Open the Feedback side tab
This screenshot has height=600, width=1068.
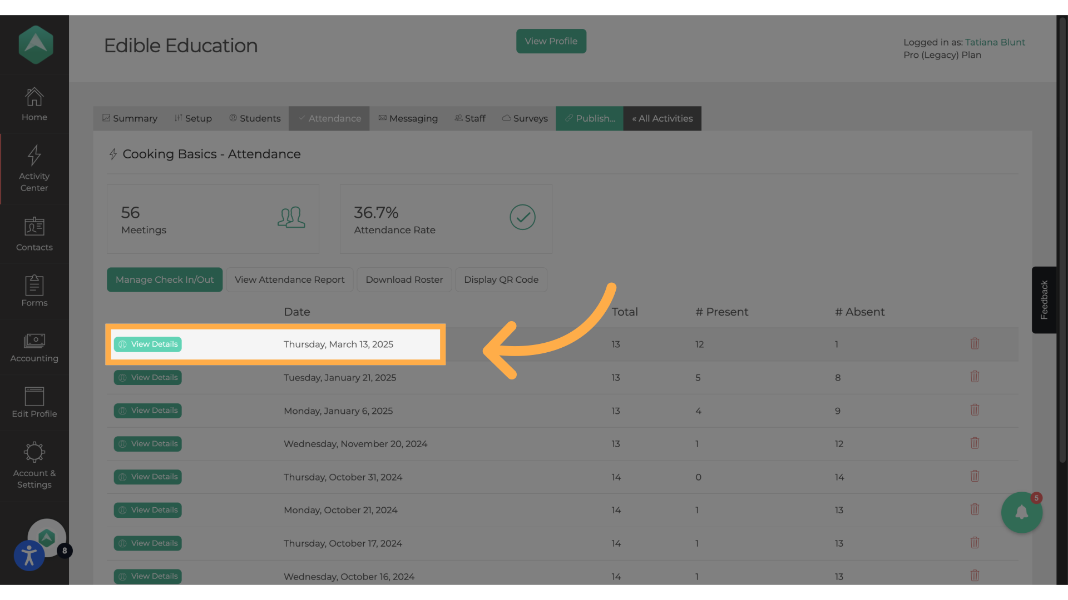[x=1044, y=300]
